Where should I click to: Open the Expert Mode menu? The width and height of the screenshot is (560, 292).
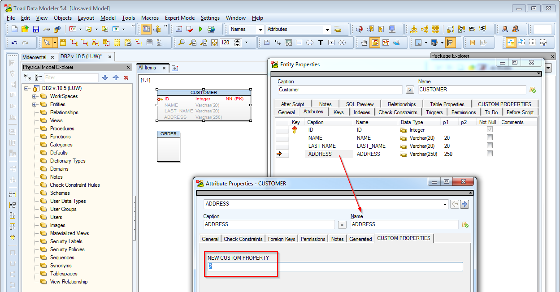[180, 18]
